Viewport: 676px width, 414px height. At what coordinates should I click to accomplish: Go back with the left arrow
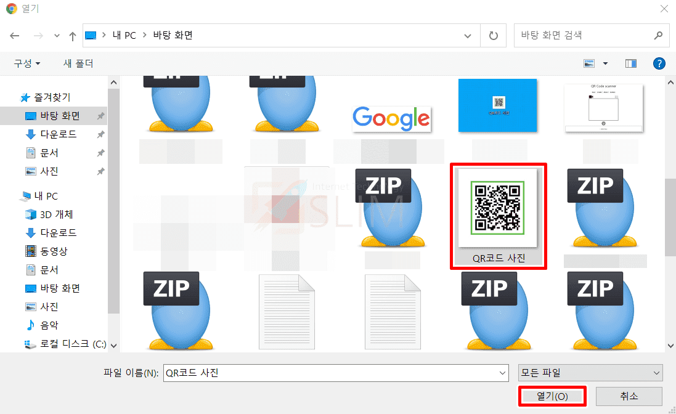click(x=15, y=36)
